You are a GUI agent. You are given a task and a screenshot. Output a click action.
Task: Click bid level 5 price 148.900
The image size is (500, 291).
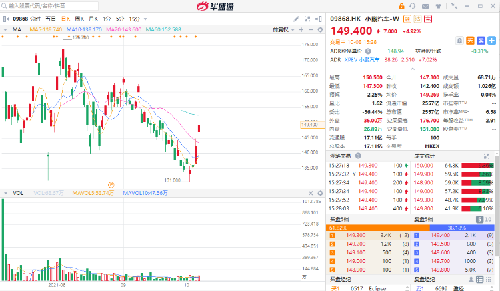pyautogui.click(x=356, y=270)
